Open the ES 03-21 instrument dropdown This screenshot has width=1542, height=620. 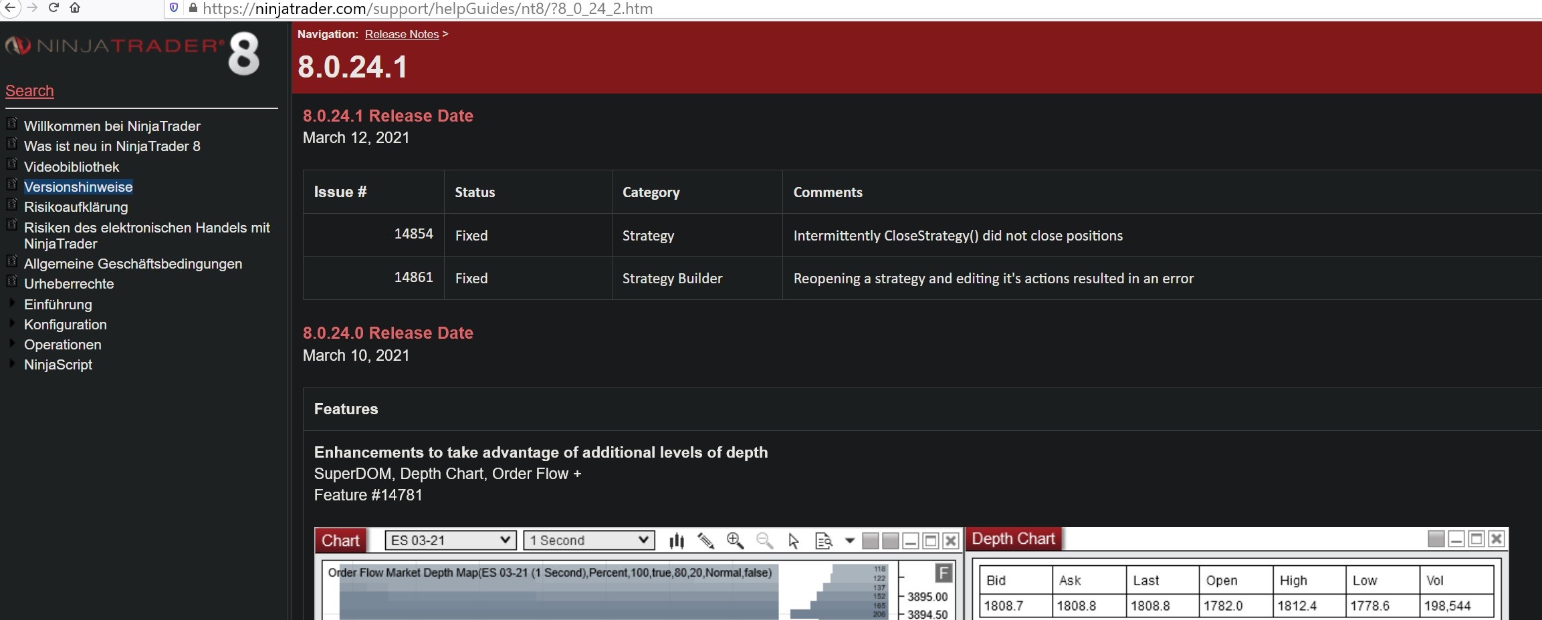pos(450,540)
